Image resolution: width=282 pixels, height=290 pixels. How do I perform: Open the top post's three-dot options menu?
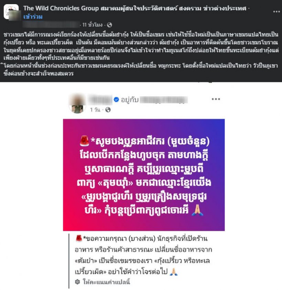coord(276,12)
